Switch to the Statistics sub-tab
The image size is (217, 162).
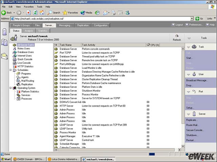[x=43, y=31]
